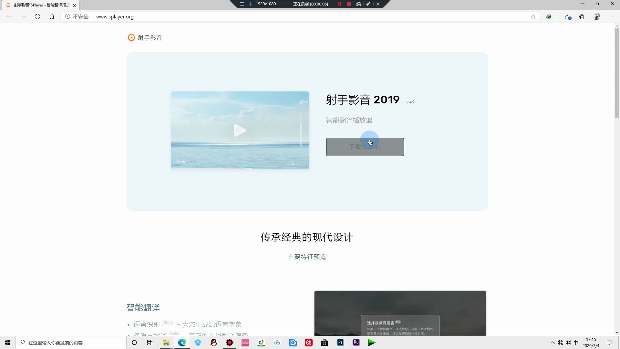Stop the screen recording
Viewport: 620px width, 349px height.
pyautogui.click(x=349, y=4)
